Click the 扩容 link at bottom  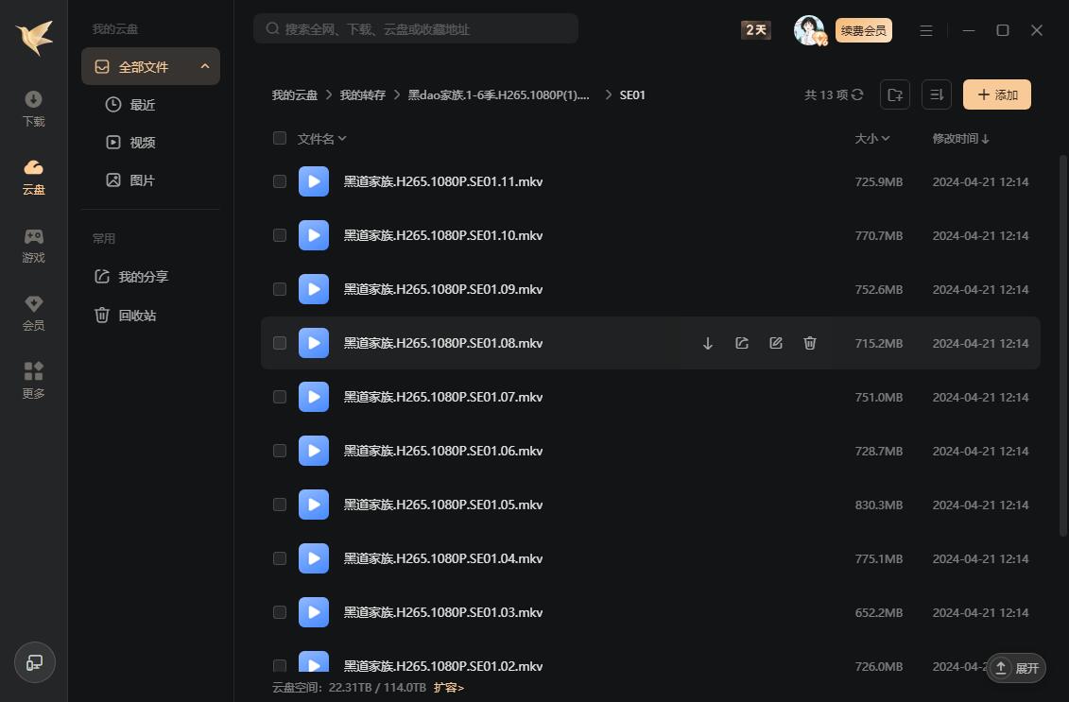point(449,688)
